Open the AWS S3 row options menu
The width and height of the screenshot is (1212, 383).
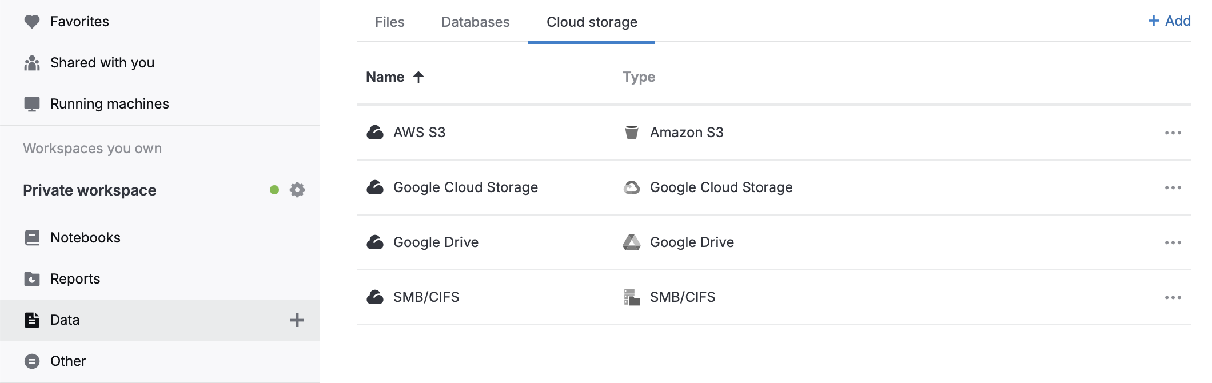click(x=1174, y=132)
